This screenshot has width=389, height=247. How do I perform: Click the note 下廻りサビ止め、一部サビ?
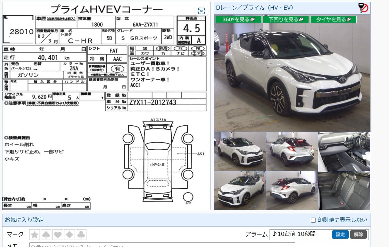34,152
